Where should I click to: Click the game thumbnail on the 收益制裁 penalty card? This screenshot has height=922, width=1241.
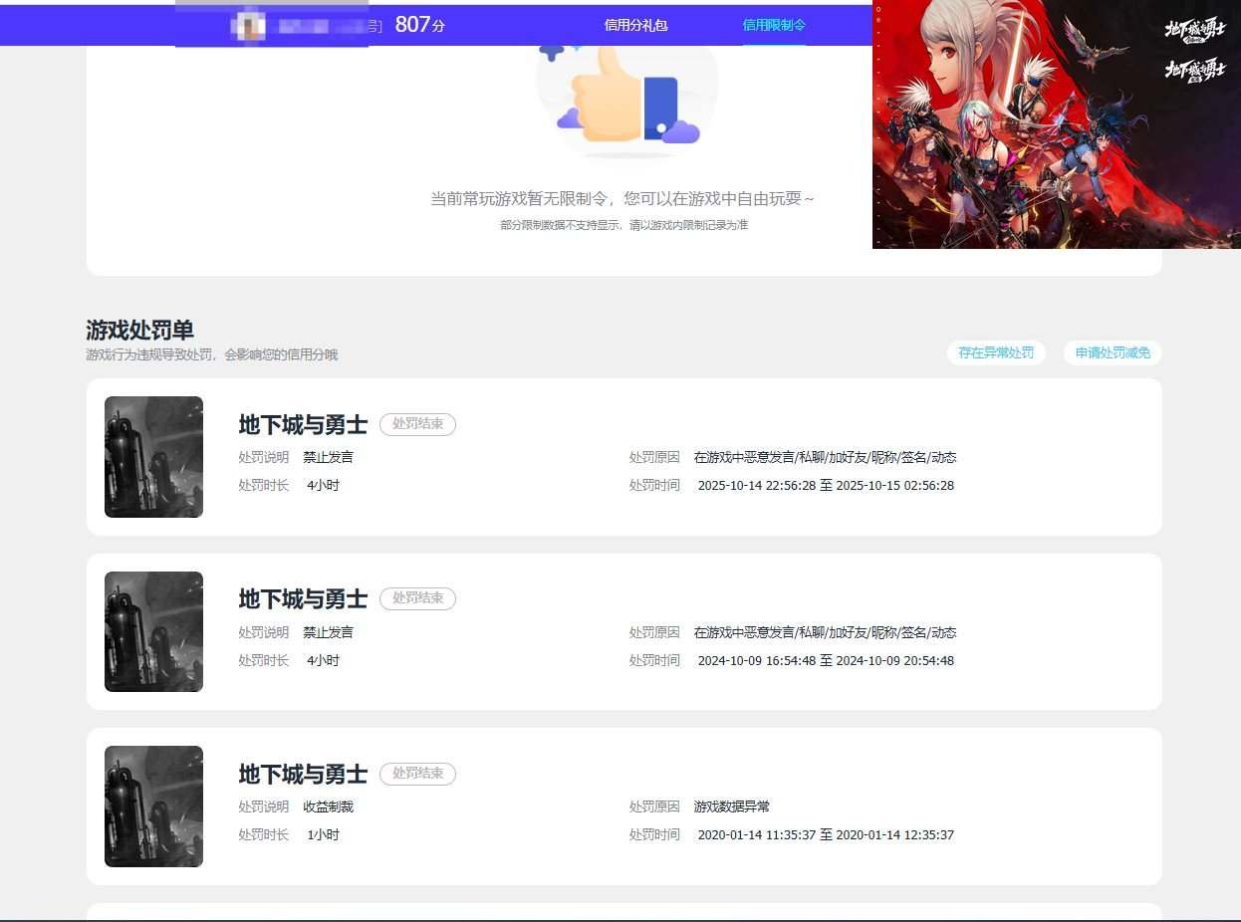tap(153, 807)
